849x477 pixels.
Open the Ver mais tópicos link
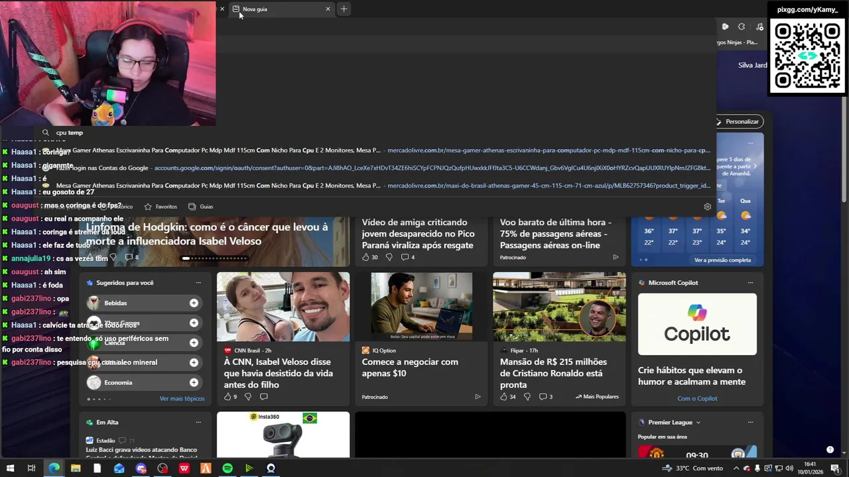(x=182, y=399)
